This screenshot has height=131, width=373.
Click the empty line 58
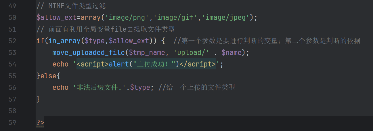click(204, 111)
